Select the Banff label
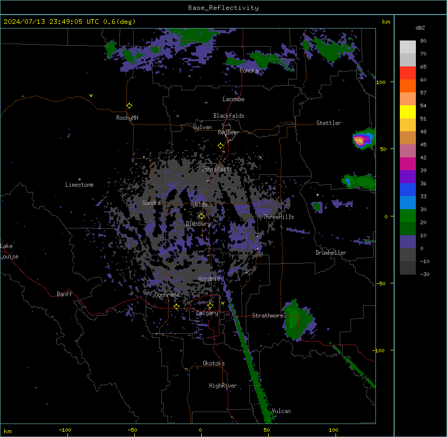Screen dimensions: 447x437 [x=64, y=294]
